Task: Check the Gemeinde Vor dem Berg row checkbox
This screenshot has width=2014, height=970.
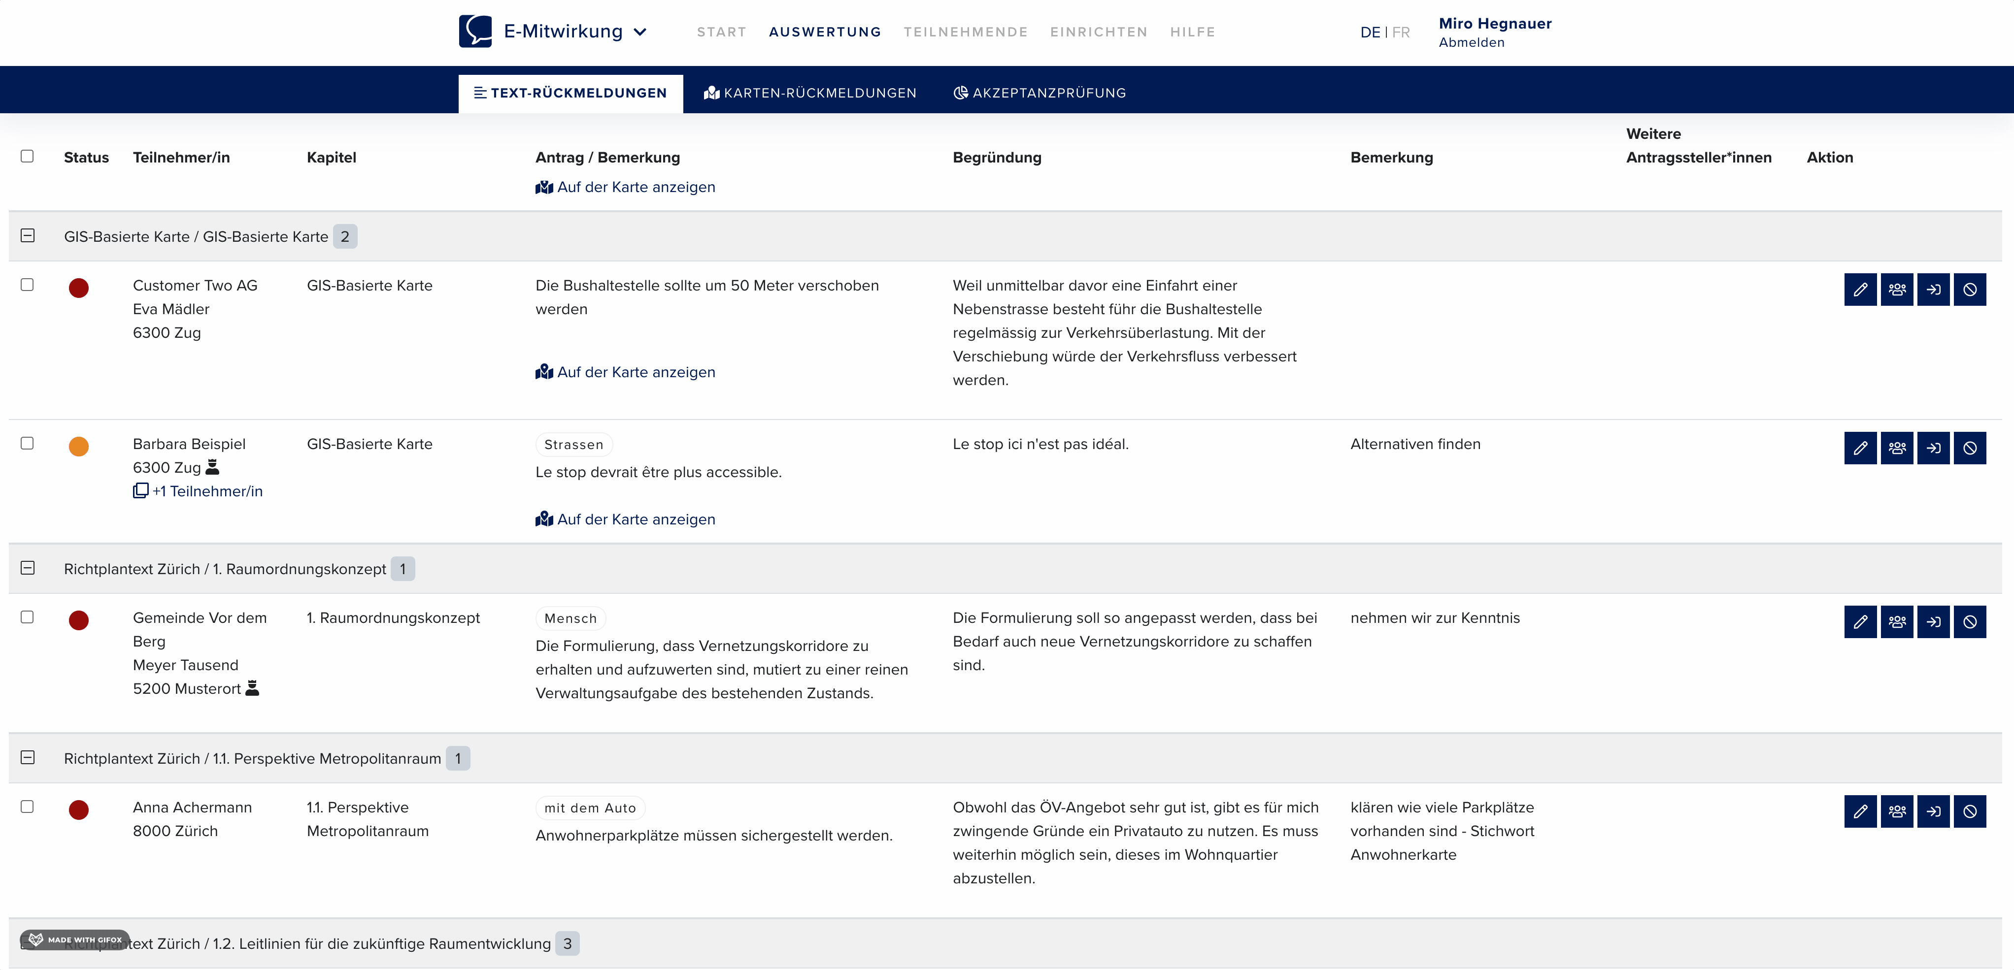Action: click(28, 616)
